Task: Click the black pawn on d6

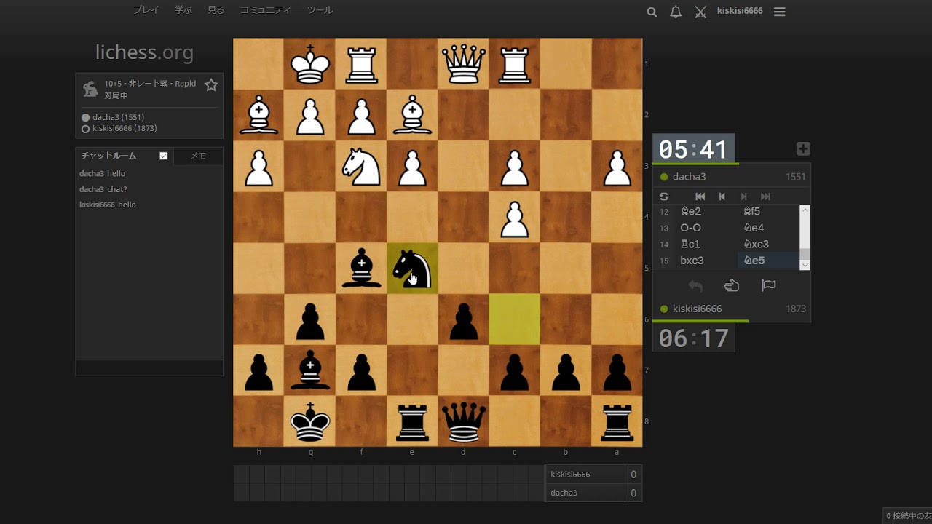Action: tap(463, 319)
